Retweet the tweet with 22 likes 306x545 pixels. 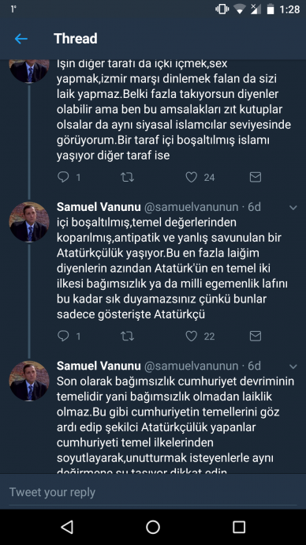tap(127, 336)
